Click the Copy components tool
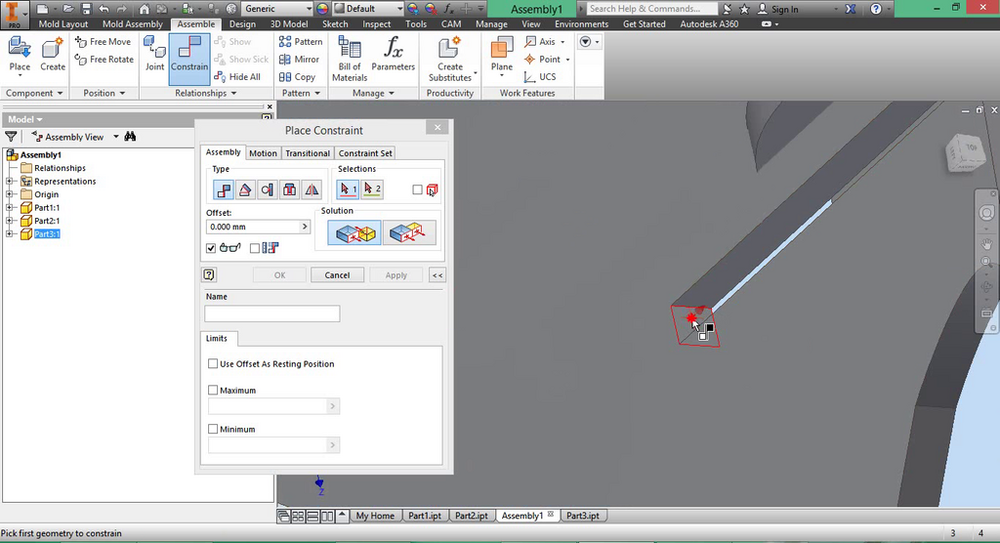Screen dimensions: 1000x543 coord(297,76)
